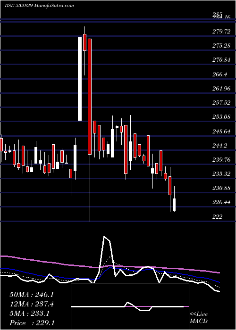Click the 279.72 price axis label
Screen dimensions: 236x330
221,32
